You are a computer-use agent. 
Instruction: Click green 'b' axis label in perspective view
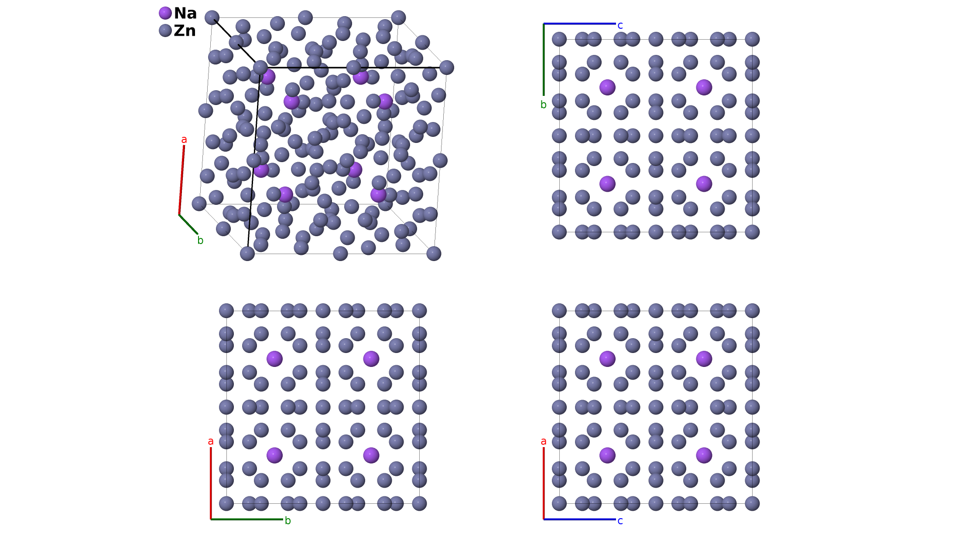coord(200,241)
